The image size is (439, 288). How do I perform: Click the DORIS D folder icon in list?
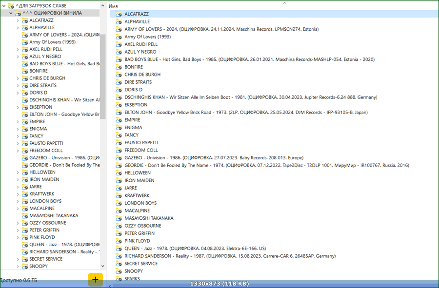point(119,90)
